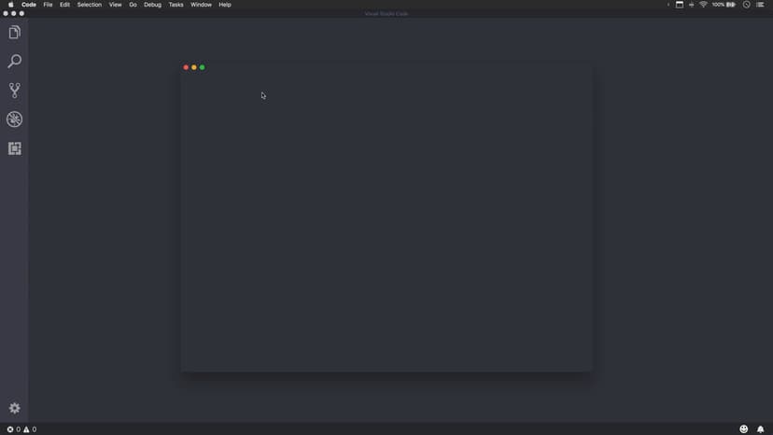This screenshot has height=435, width=773.
Task: Open the Selection menu
Action: 90,5
